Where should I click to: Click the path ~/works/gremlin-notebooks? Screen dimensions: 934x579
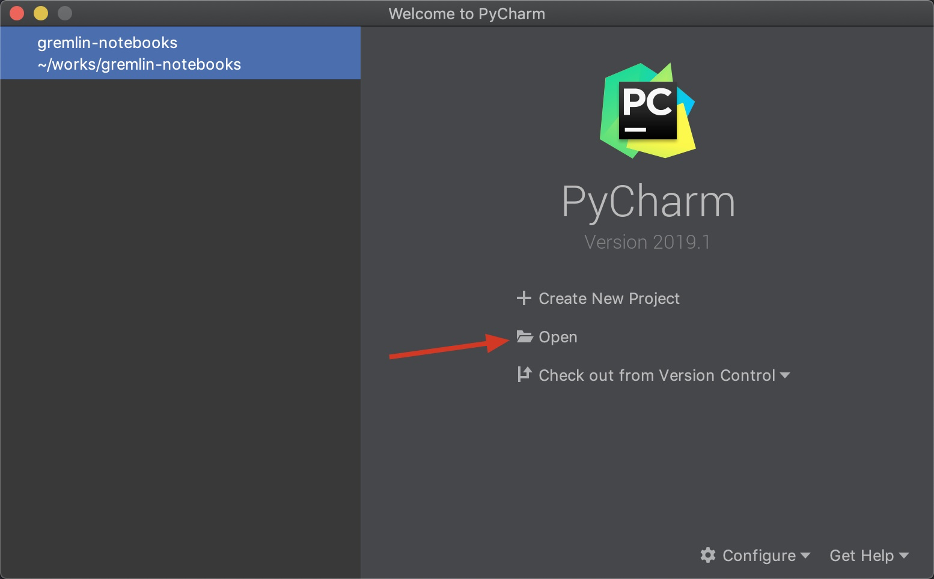coord(139,64)
